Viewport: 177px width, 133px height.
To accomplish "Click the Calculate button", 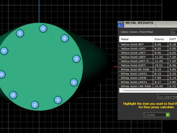I will tap(157, 115).
